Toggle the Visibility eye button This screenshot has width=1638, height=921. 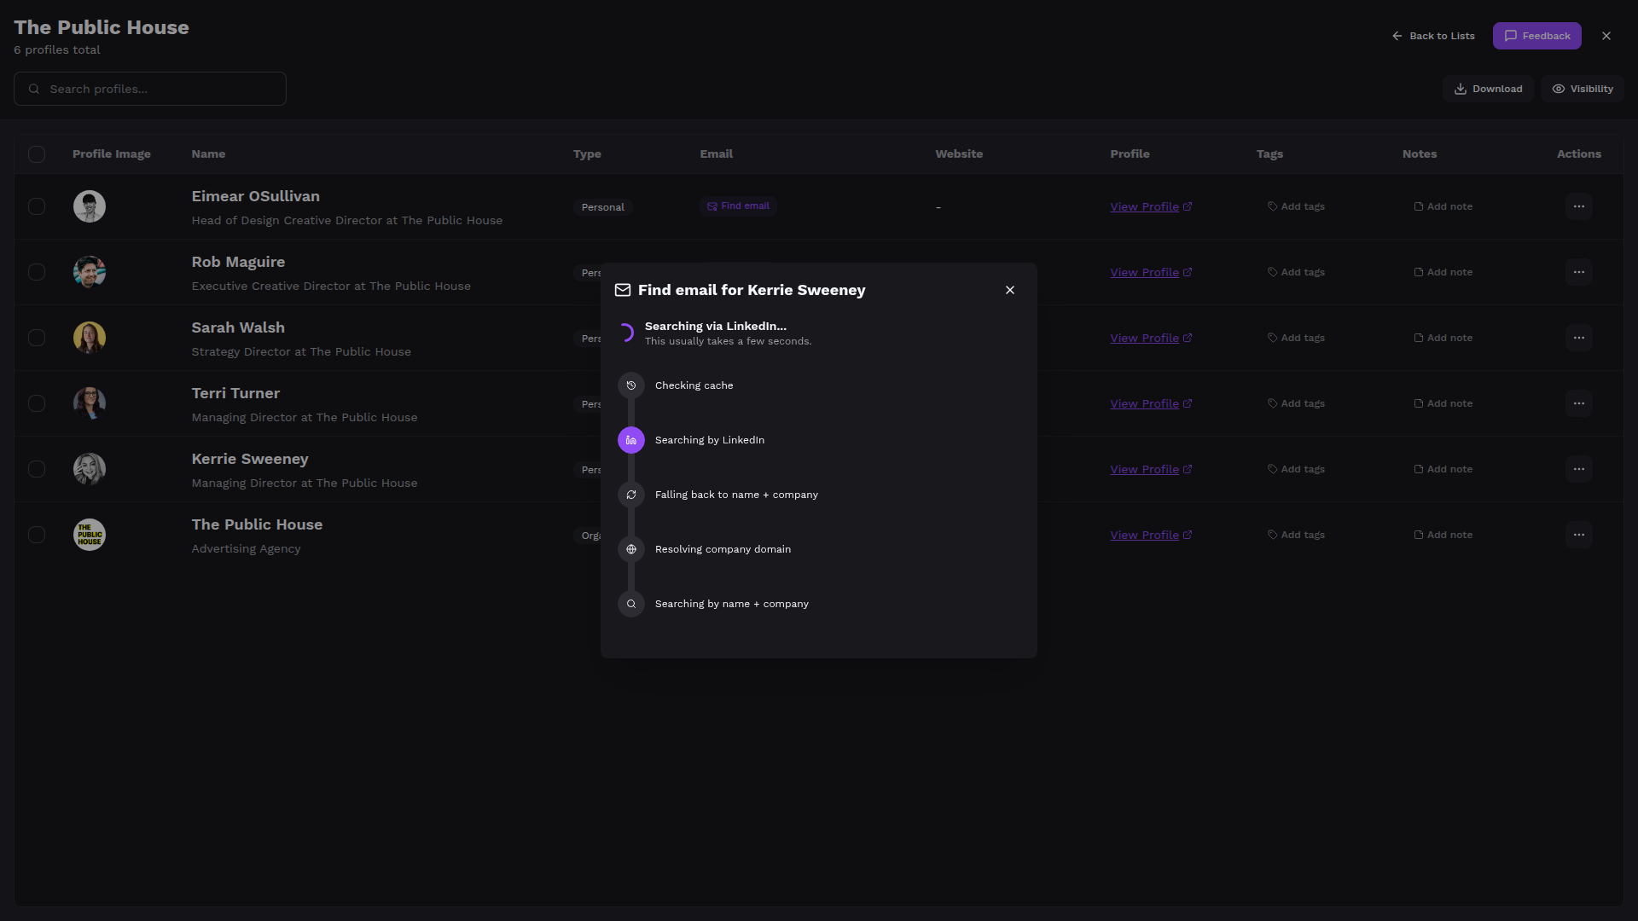(x=1583, y=89)
